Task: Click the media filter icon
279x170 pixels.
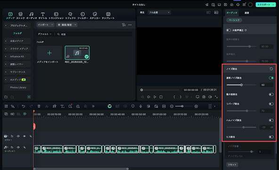Action: point(123,25)
